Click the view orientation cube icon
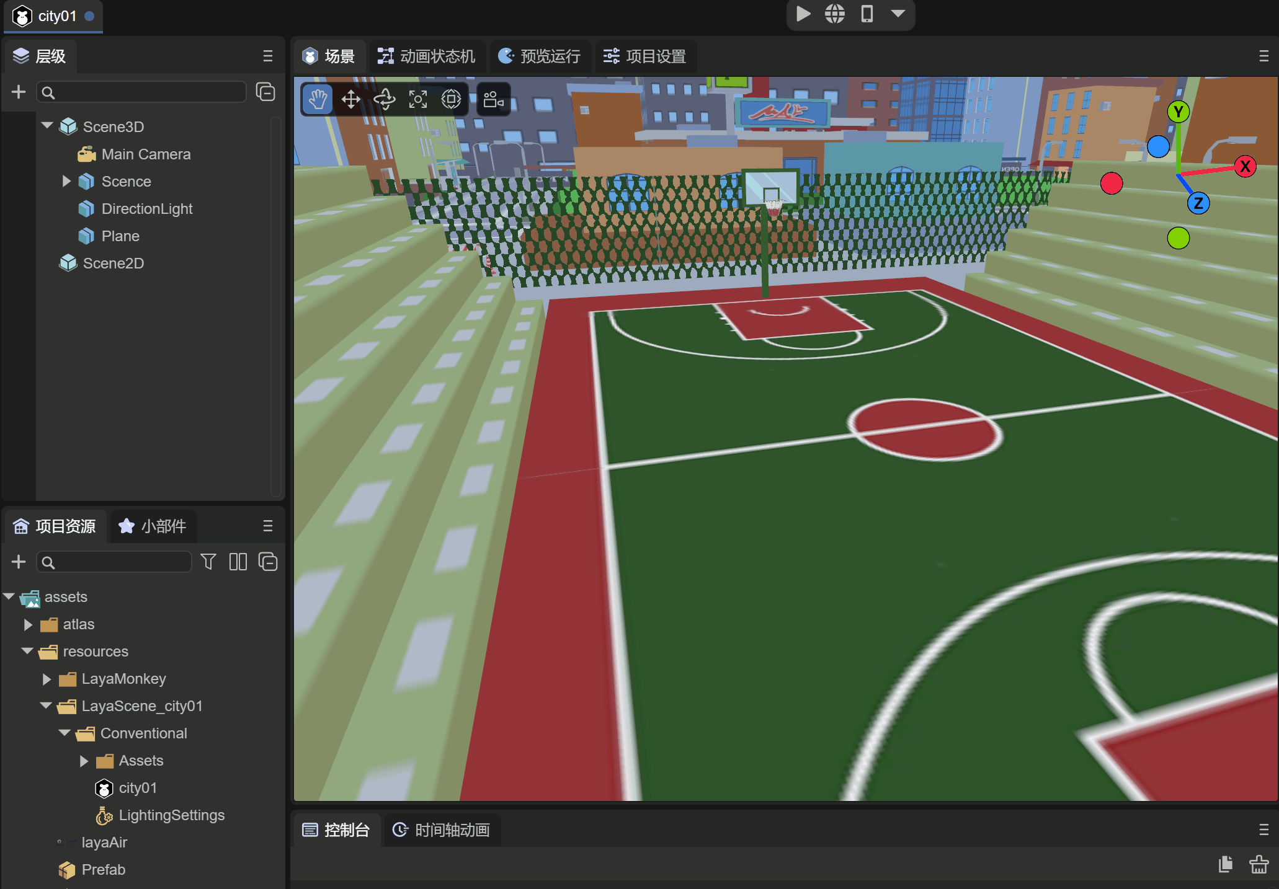 [451, 99]
